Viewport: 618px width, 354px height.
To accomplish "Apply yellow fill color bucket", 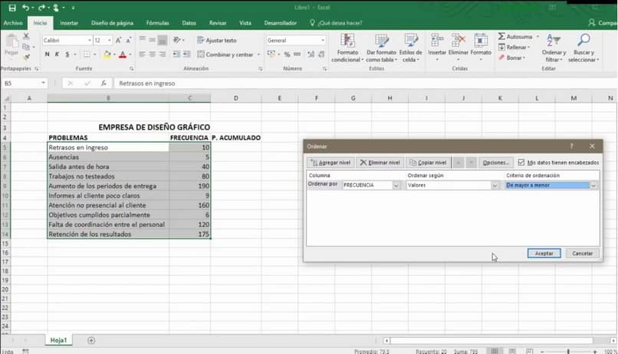I will 107,54.
